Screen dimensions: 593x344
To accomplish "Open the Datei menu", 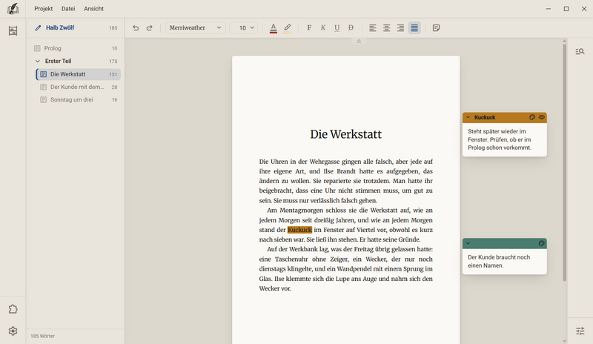I will 68,9.
